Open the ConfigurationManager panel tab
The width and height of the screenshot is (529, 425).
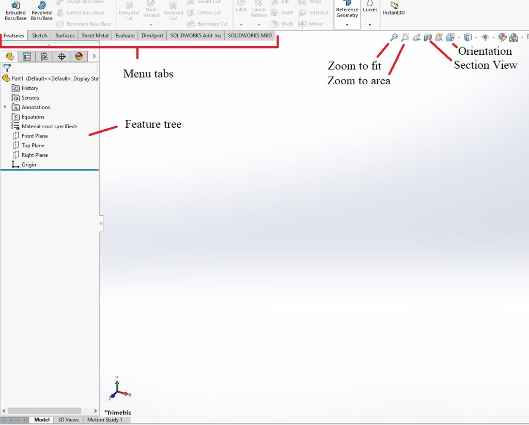[x=44, y=56]
